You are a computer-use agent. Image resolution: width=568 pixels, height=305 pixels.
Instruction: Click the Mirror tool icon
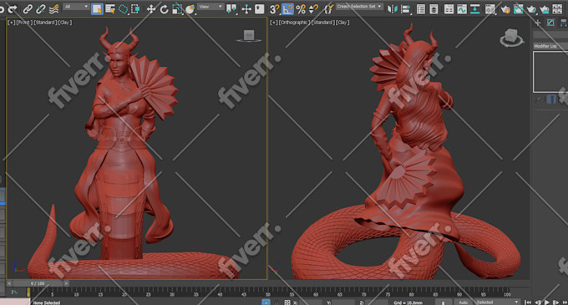[393, 9]
